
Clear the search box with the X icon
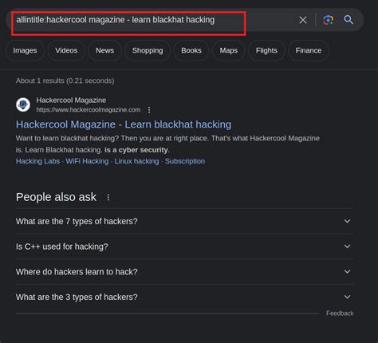pos(303,20)
